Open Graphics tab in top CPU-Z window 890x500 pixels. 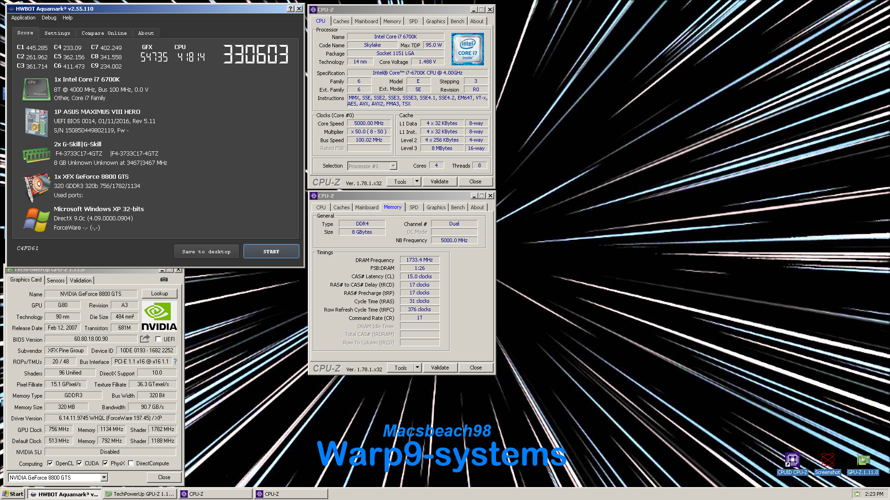click(x=435, y=21)
